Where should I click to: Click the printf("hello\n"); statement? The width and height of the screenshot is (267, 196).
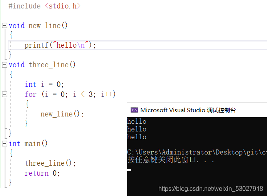click(60, 45)
